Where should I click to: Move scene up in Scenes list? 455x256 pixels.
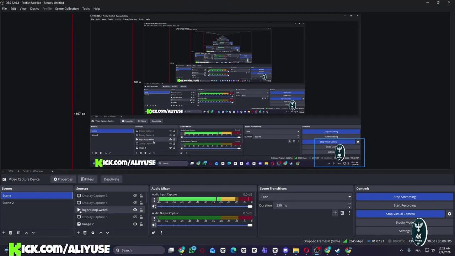coord(26,233)
